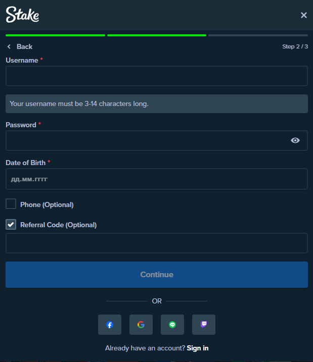The height and width of the screenshot is (362, 313).
Task: Click the Stake logo
Action: [23, 15]
